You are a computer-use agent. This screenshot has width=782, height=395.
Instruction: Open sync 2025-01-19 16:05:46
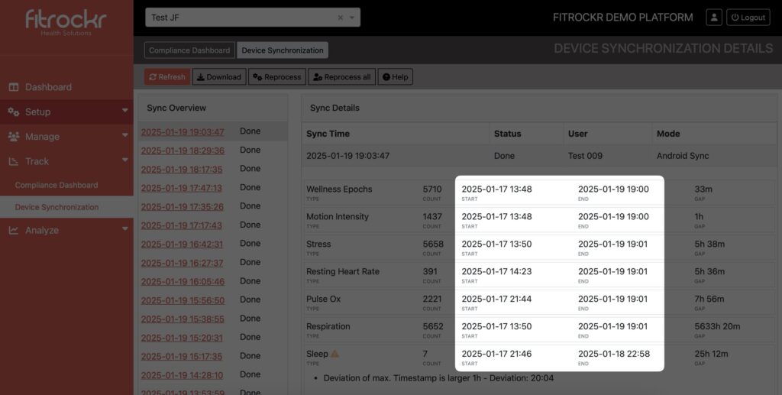coord(183,281)
